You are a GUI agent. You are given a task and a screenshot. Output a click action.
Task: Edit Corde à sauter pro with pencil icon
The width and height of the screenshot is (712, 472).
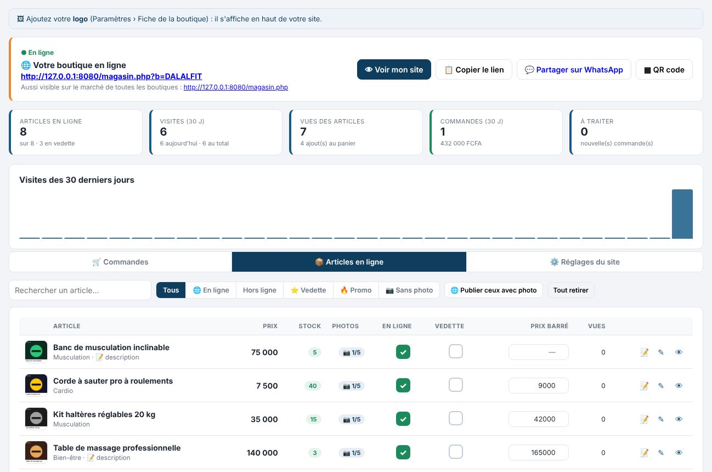(661, 386)
